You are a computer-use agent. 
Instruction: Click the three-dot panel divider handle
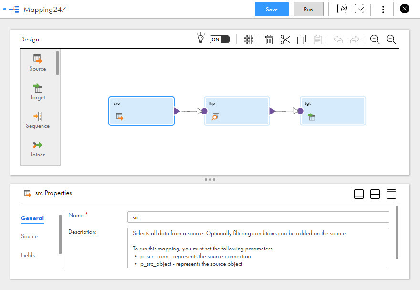pyautogui.click(x=210, y=179)
